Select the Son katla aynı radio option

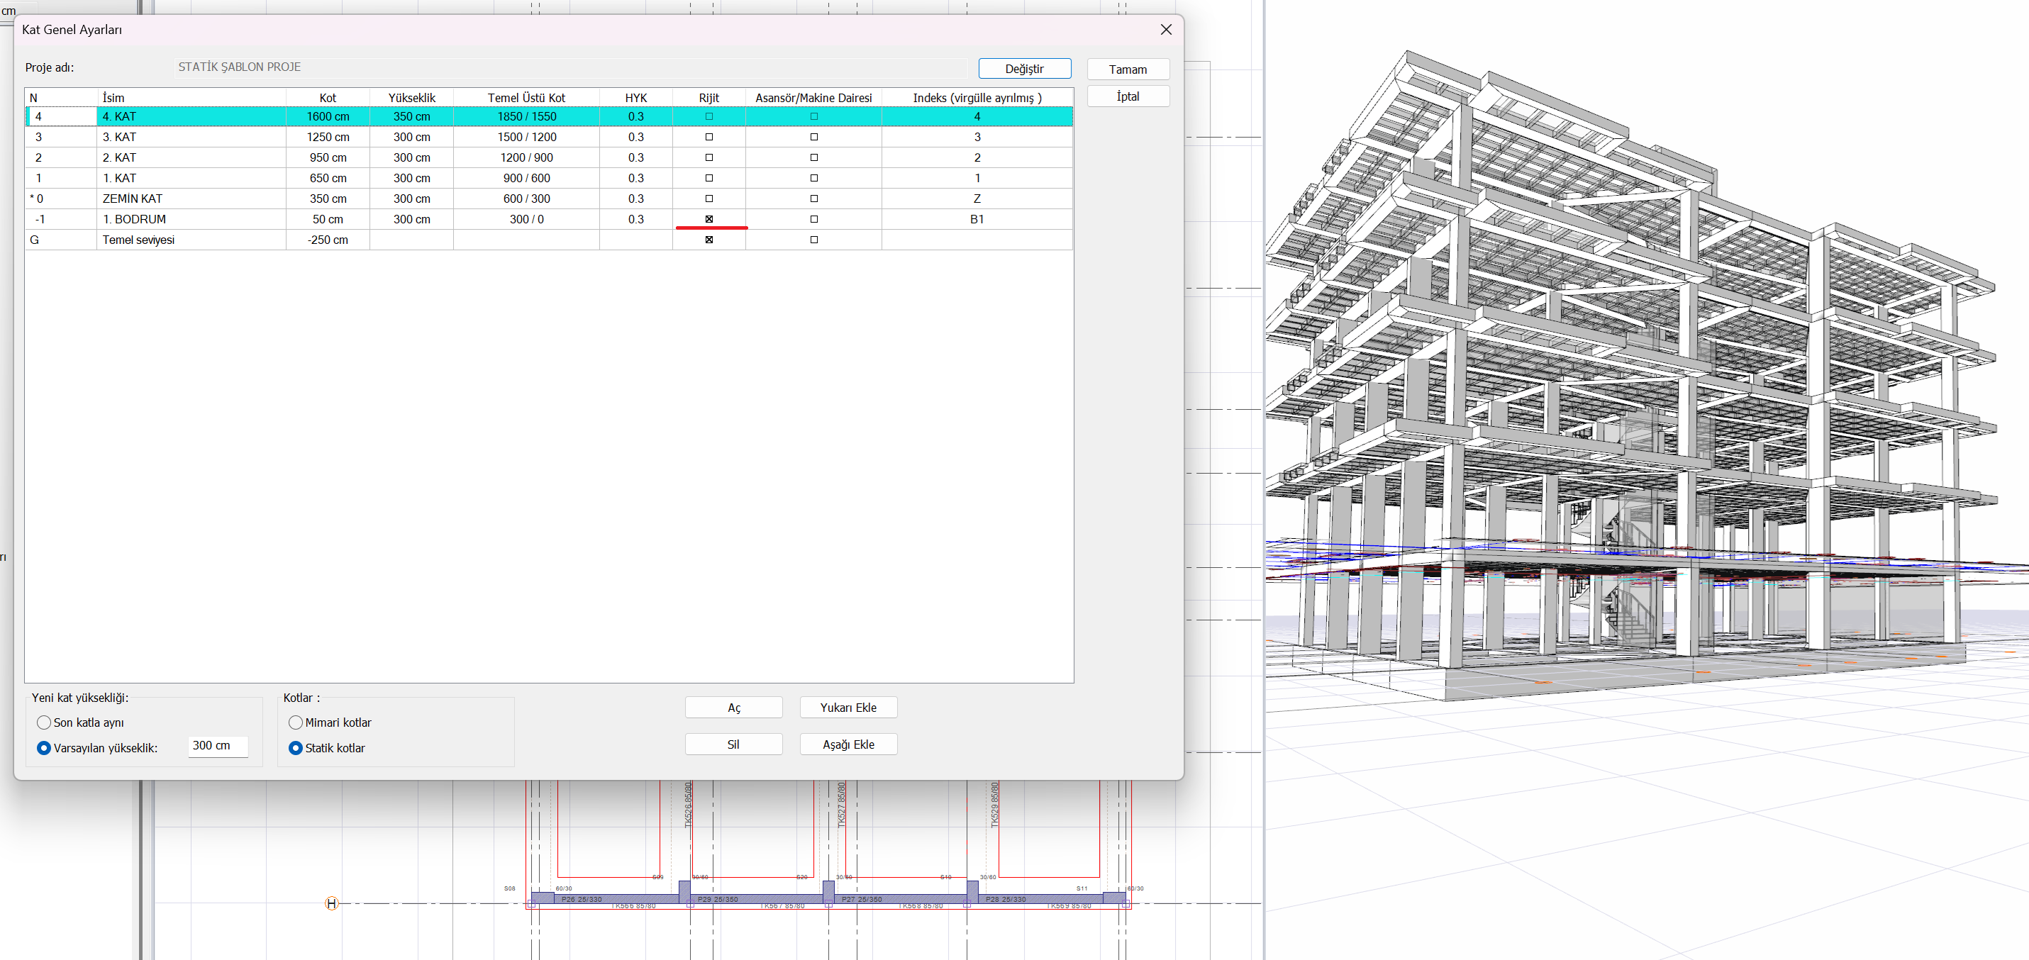tap(44, 722)
